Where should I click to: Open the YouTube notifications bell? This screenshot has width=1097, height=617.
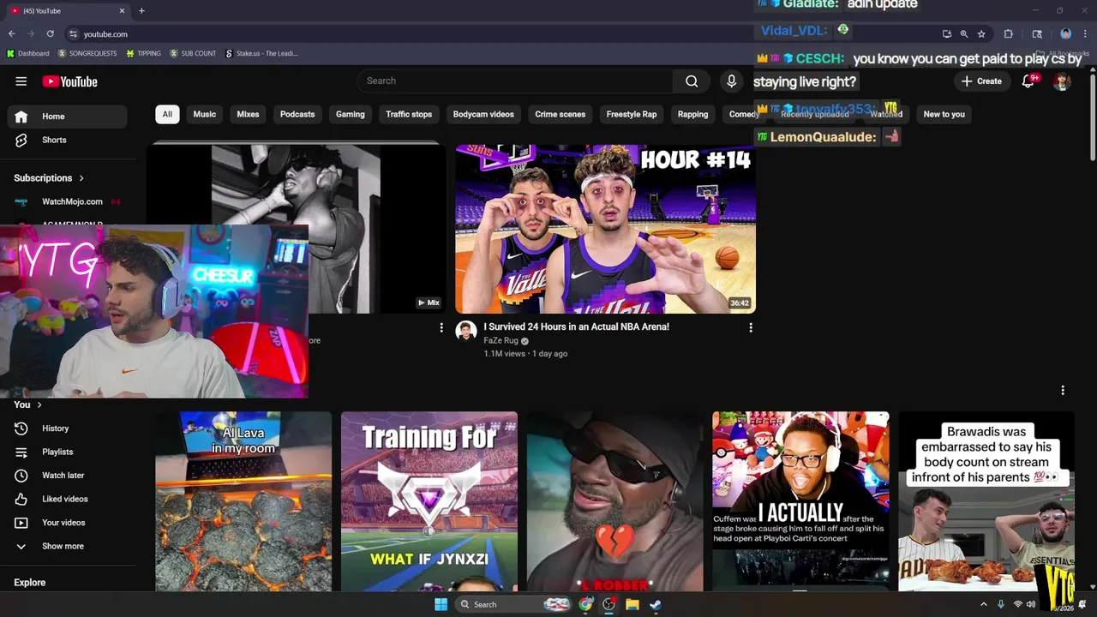point(1028,81)
